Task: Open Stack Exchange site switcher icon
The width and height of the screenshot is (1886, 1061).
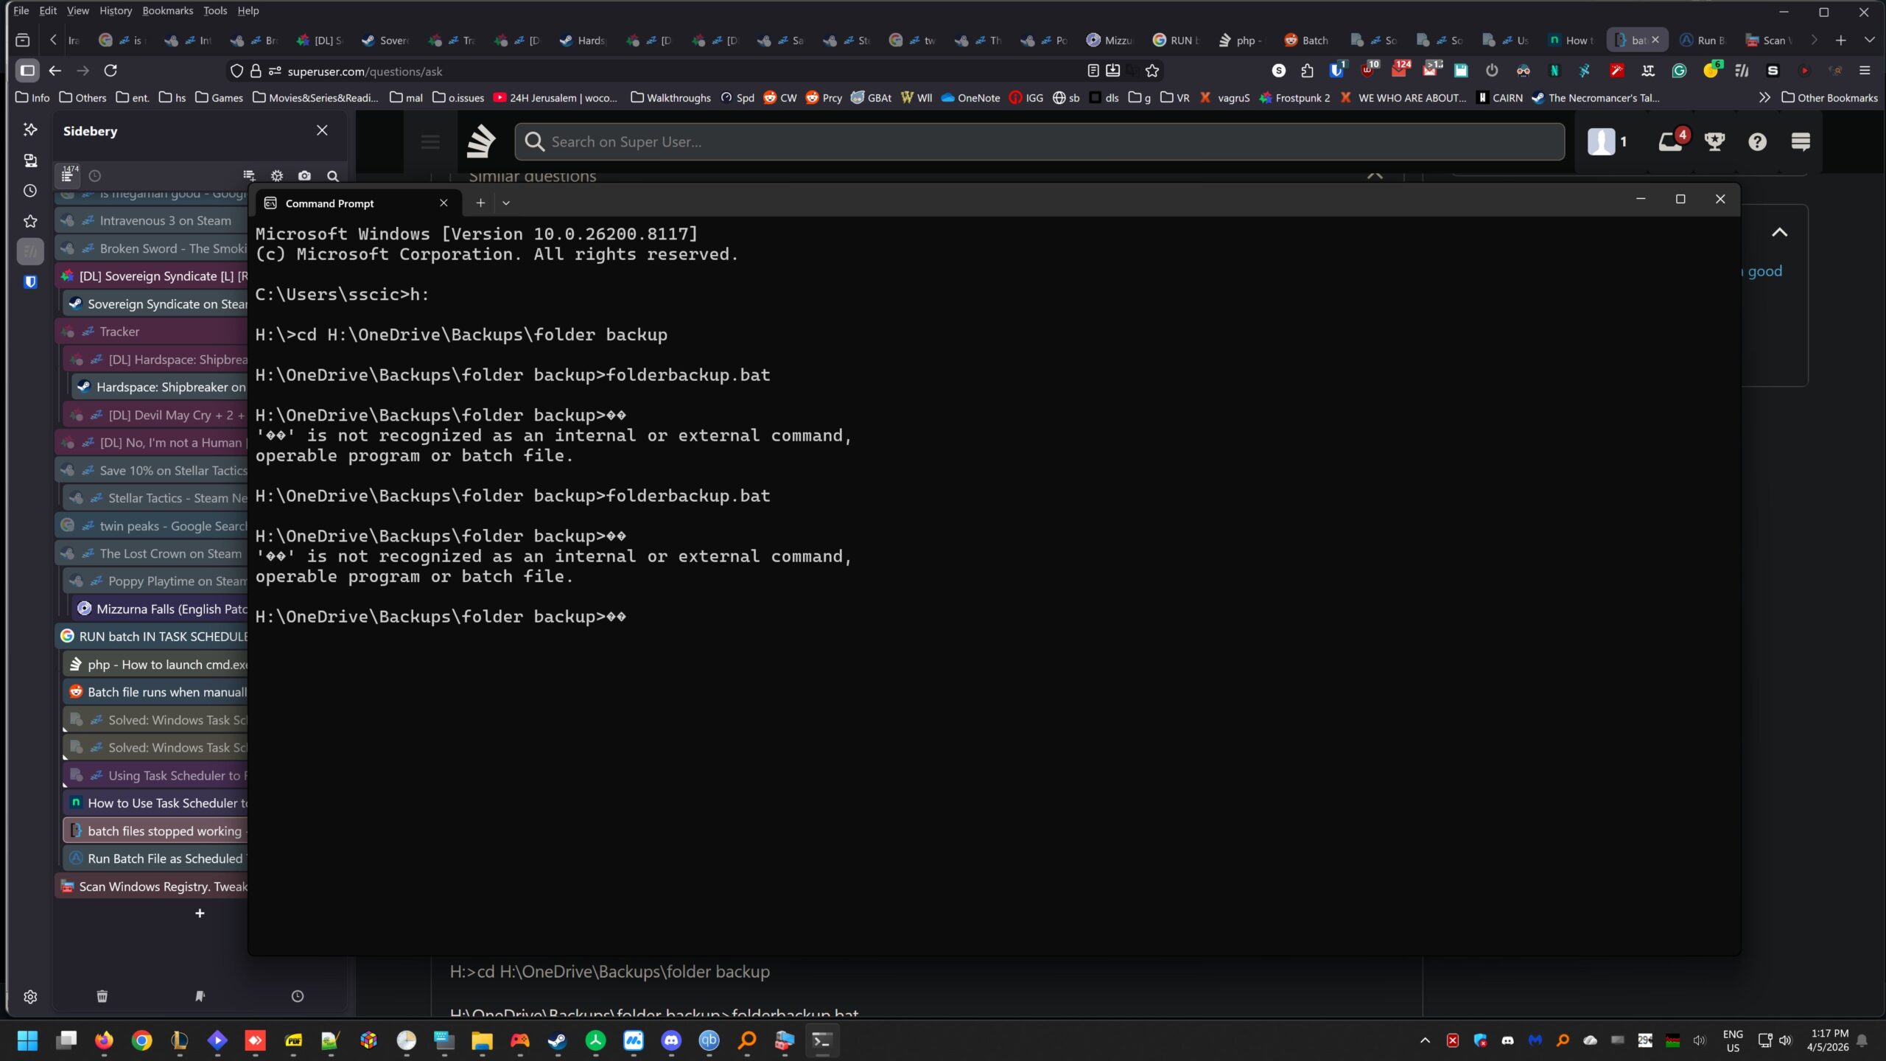Action: [1801, 141]
